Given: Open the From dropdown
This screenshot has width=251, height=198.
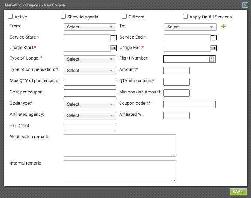Looking at the screenshot, I should 90,27.
